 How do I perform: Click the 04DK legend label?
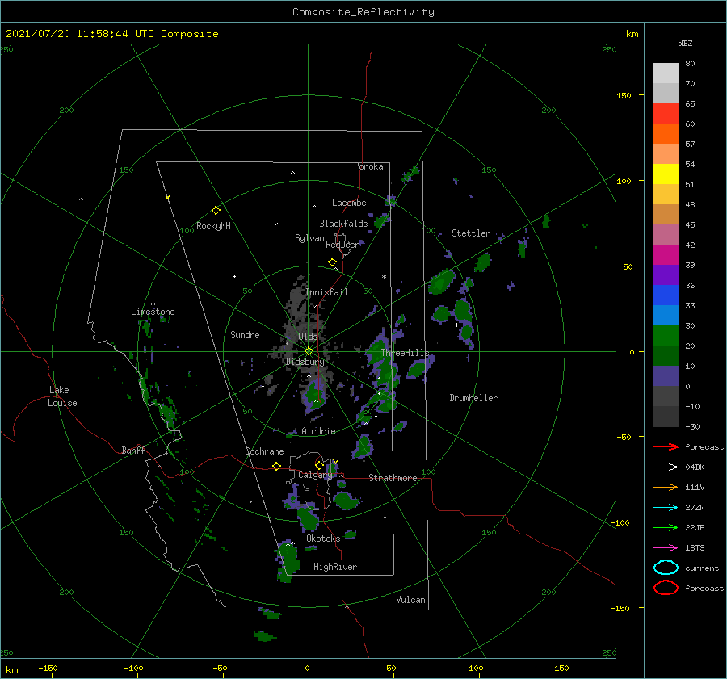695,467
